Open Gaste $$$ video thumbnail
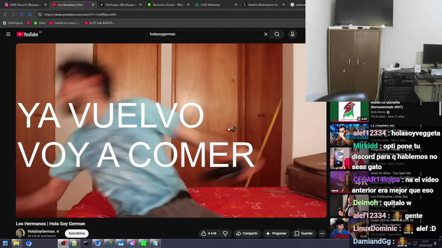This screenshot has width=442, height=248. [349, 228]
